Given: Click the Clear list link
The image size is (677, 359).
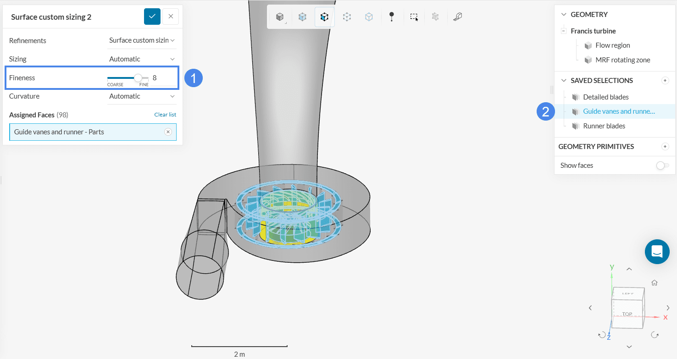Looking at the screenshot, I should pos(165,115).
